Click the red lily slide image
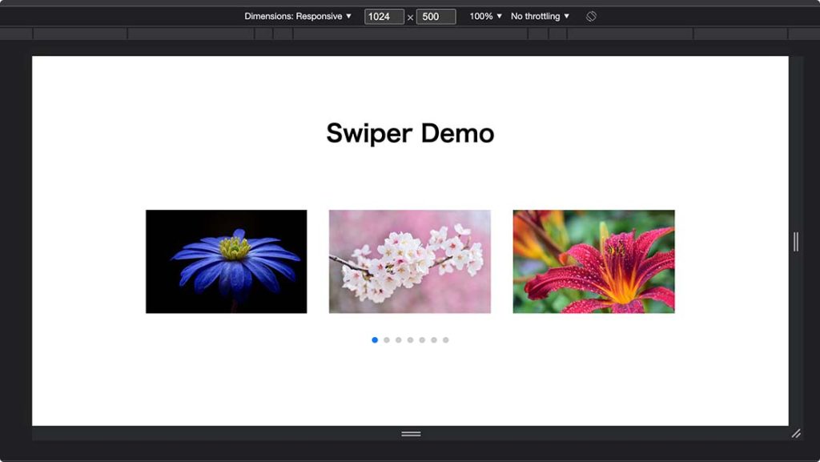 pyautogui.click(x=594, y=263)
